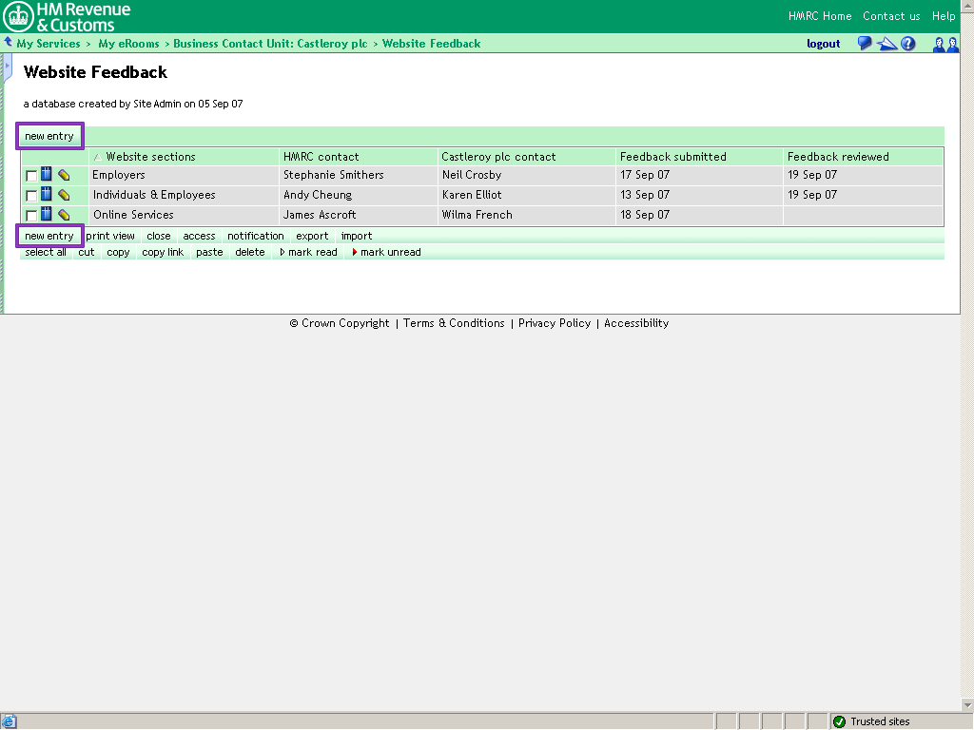Choose mark unread in the bottom toolbar
This screenshot has width=974, height=730.
(390, 252)
